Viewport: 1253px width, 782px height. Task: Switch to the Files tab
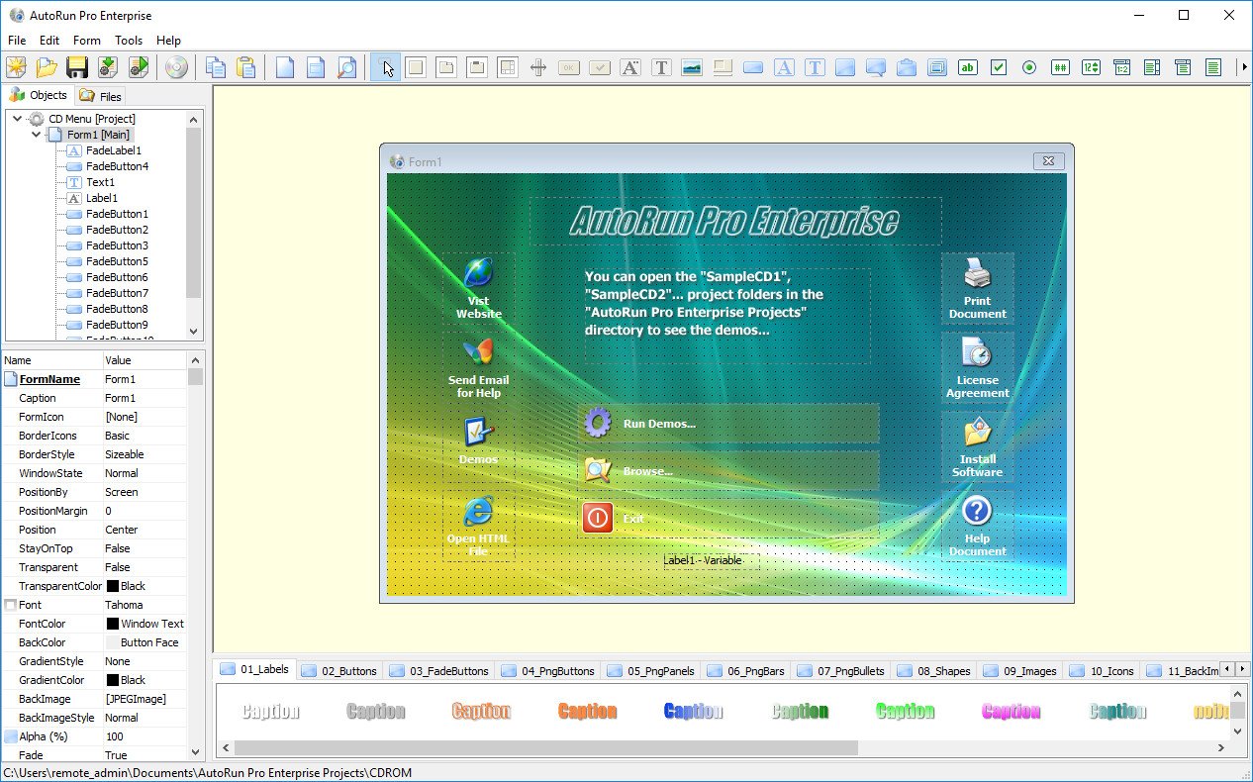pos(101,96)
